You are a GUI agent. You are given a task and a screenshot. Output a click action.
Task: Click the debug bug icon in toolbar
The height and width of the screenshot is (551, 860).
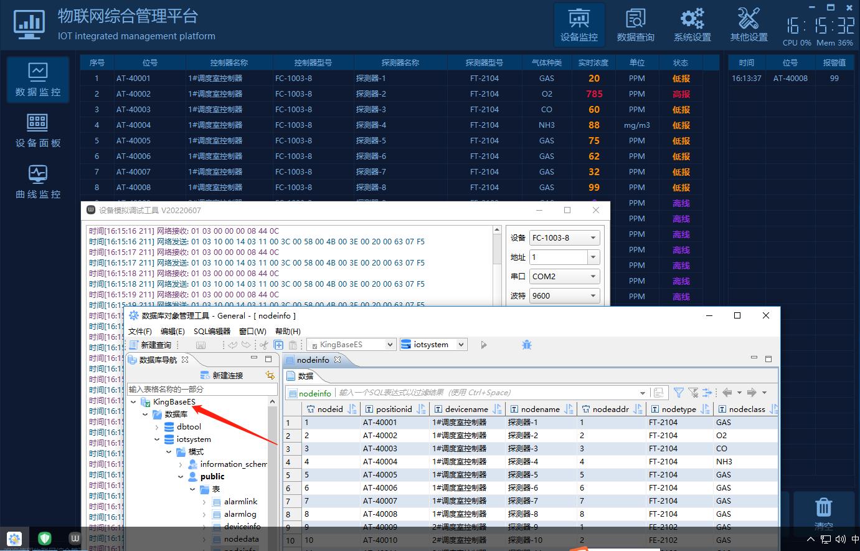[x=527, y=345]
